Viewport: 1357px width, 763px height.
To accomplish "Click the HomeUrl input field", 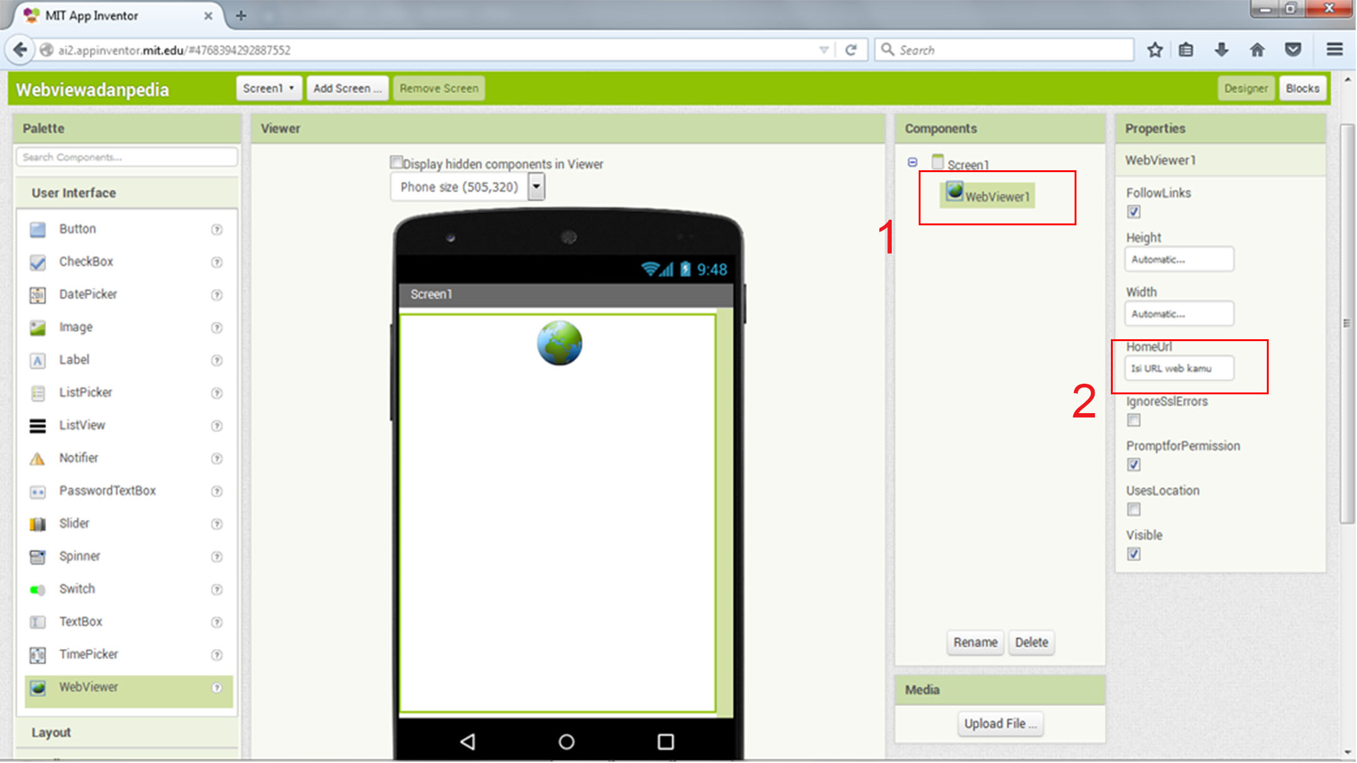I will [x=1179, y=369].
